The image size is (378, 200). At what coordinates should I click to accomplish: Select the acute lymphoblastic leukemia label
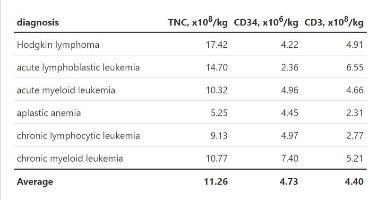pos(78,68)
